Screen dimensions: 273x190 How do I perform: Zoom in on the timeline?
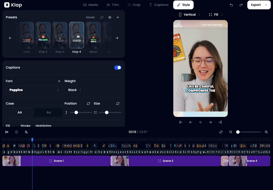[266, 132]
